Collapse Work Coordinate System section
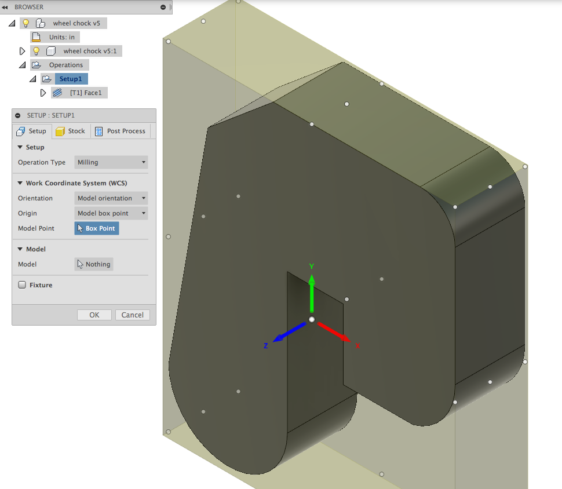Screen dimensions: 562x489 click(20, 183)
